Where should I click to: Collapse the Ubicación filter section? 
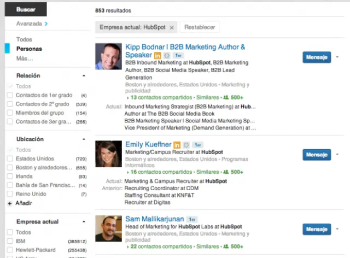(84, 139)
